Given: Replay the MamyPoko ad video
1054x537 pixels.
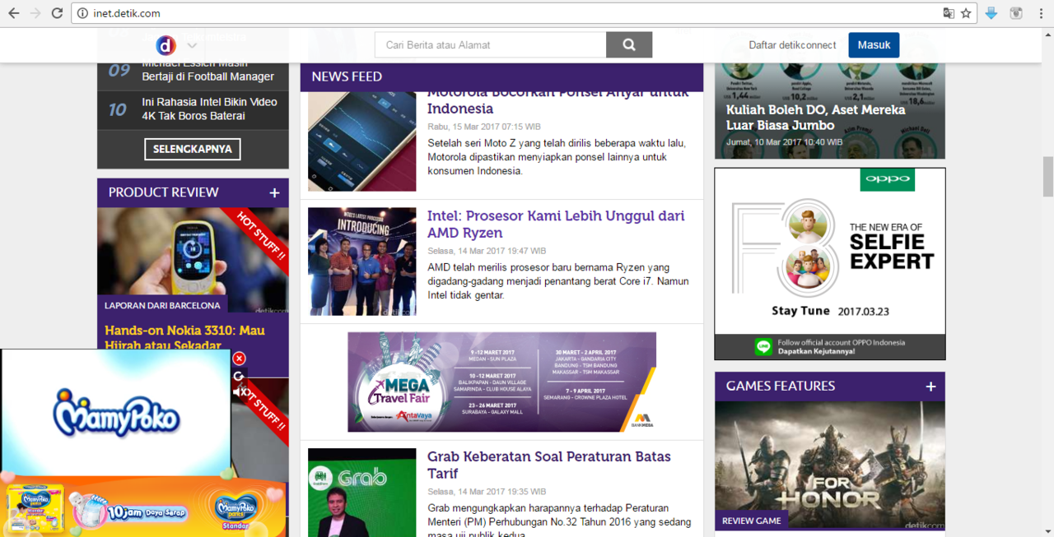Looking at the screenshot, I should [x=239, y=376].
